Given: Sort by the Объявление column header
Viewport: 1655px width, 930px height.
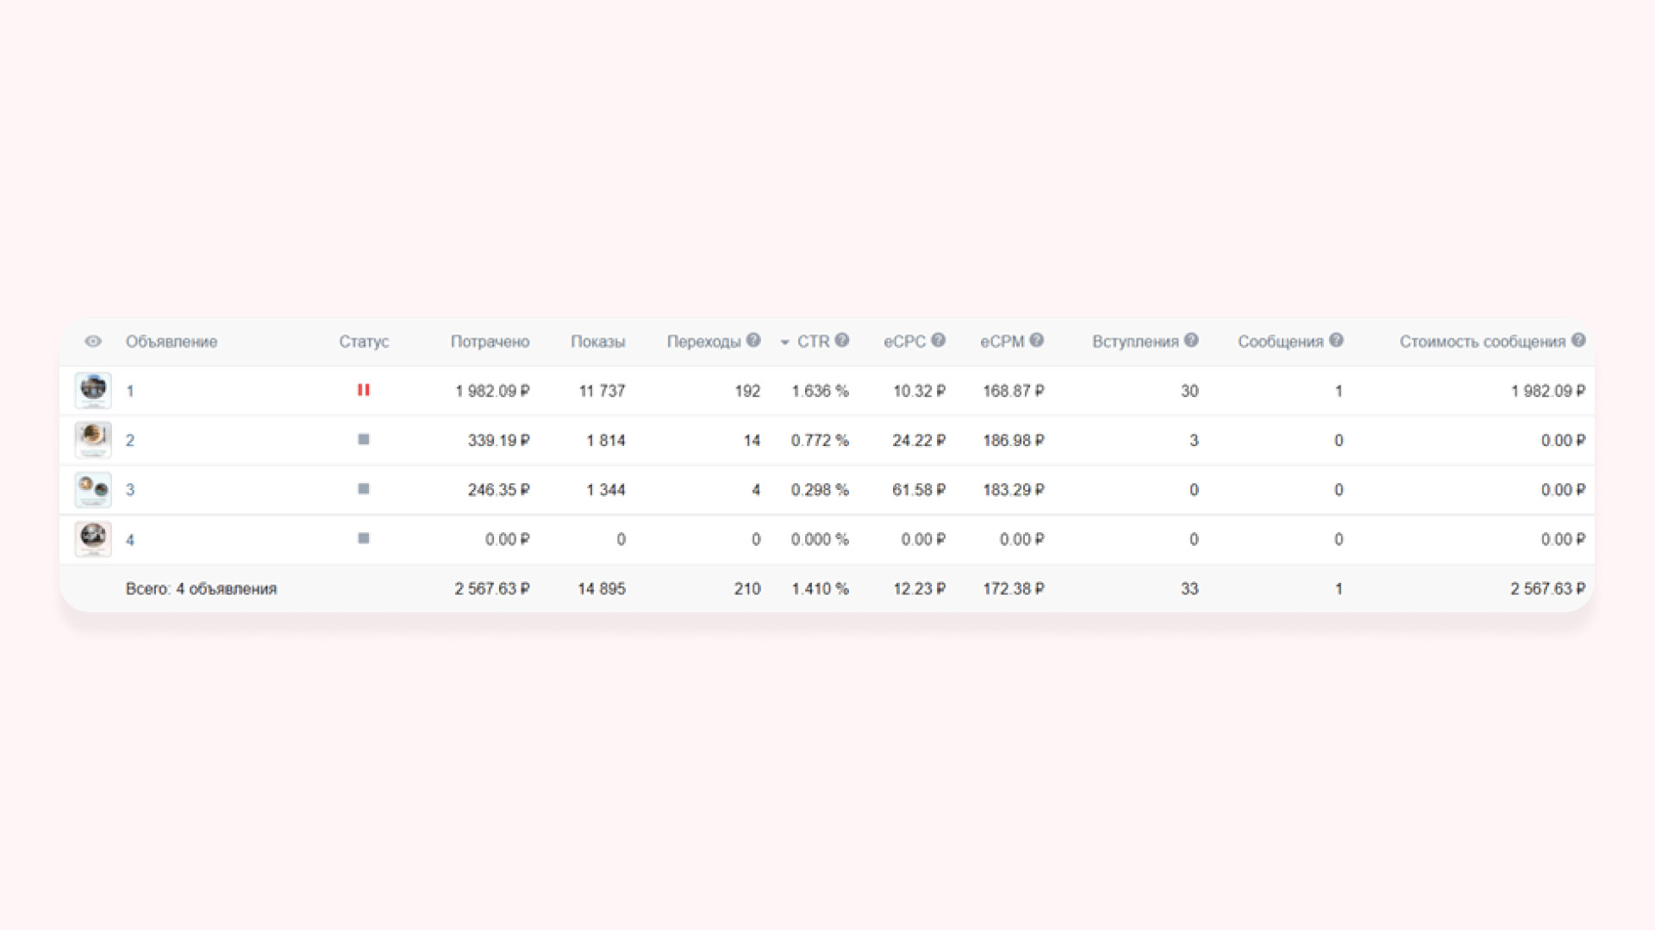Looking at the screenshot, I should (171, 342).
